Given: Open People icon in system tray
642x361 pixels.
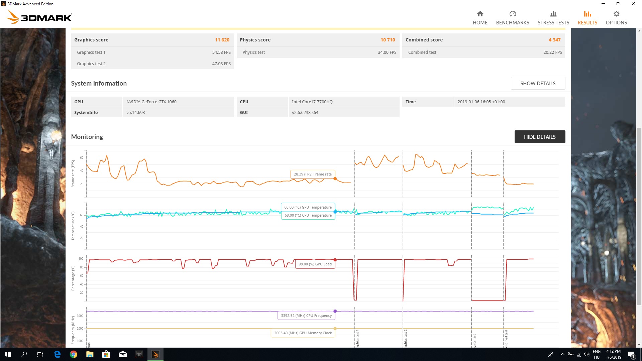Looking at the screenshot, I should coord(551,354).
